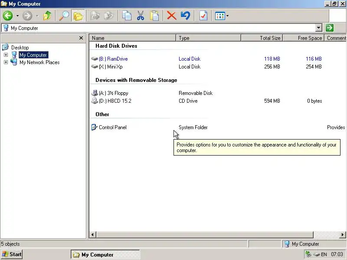Click the CD drive icon for D:
347x260 pixels.
coord(95,101)
